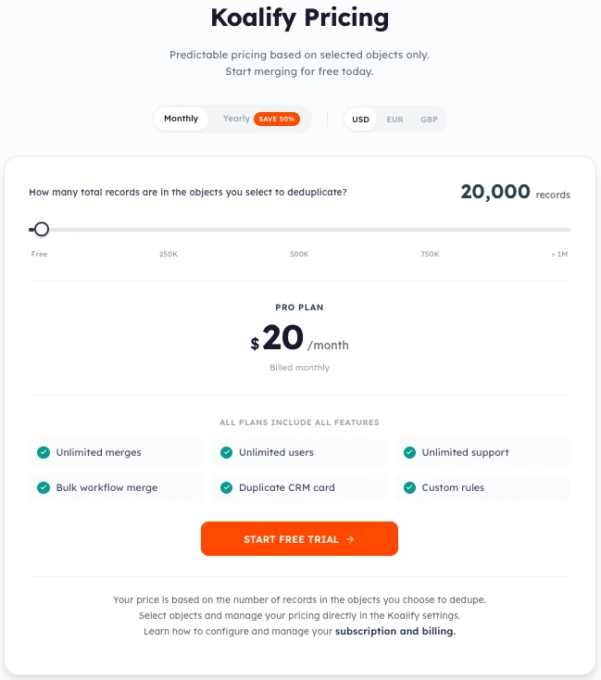Click the checkmark icon beside Bulk workflow merge
Screen dimensions: 601x680
click(43, 487)
